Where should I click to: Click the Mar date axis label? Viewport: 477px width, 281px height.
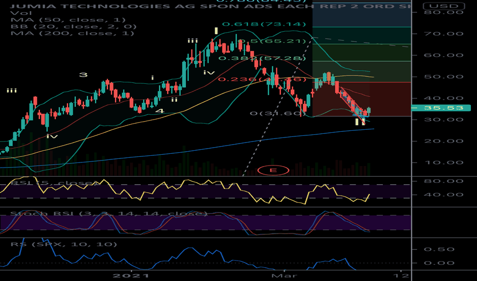click(284, 275)
